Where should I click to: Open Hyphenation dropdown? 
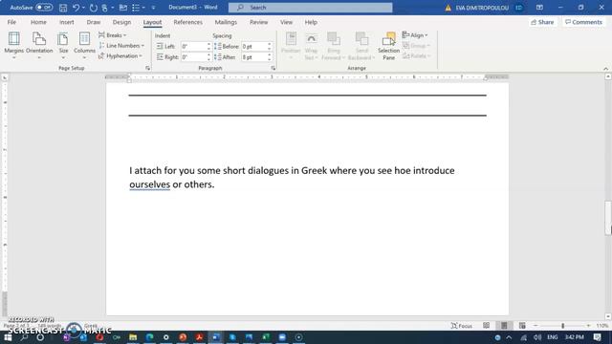pyautogui.click(x=120, y=56)
